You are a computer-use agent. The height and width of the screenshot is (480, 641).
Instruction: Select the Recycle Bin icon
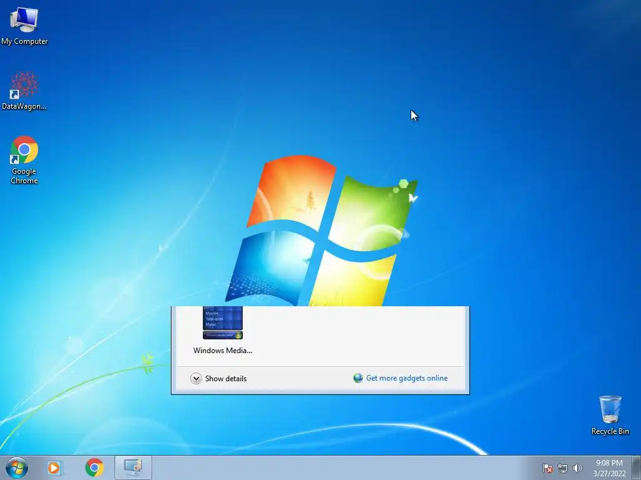(610, 415)
